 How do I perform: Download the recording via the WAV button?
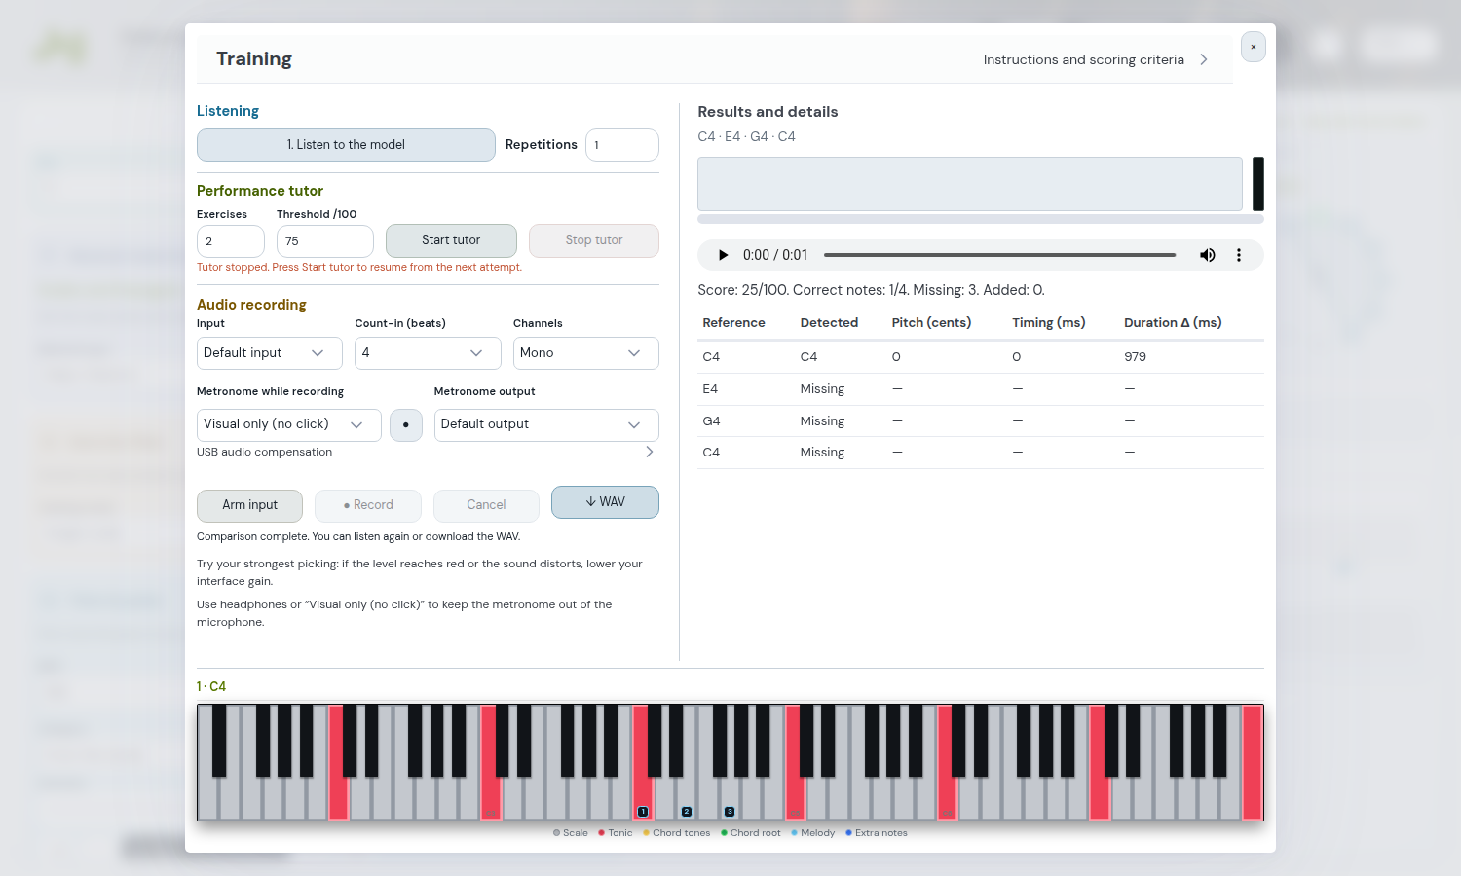tap(605, 502)
